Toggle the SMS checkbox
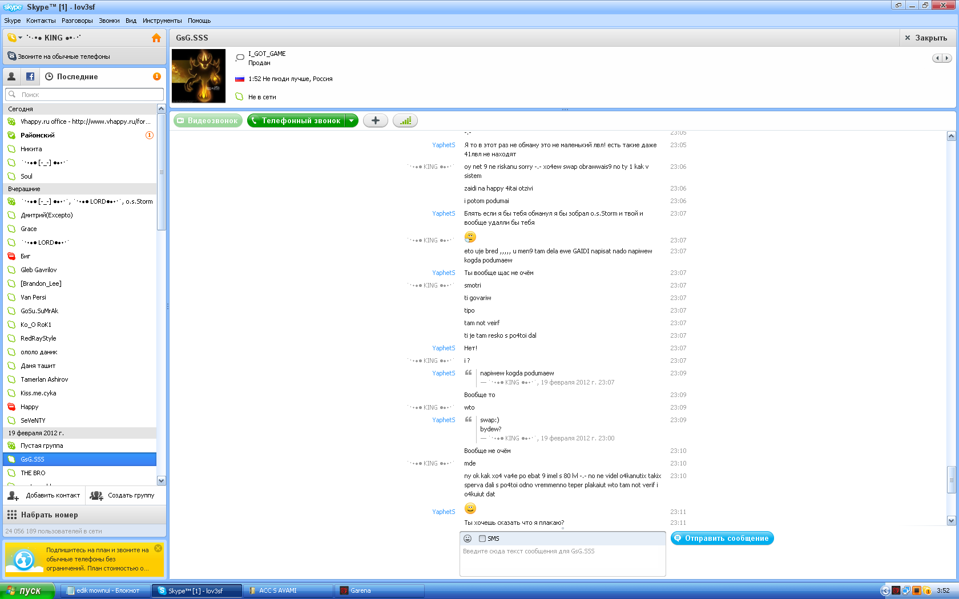959x599 pixels. pyautogui.click(x=482, y=539)
